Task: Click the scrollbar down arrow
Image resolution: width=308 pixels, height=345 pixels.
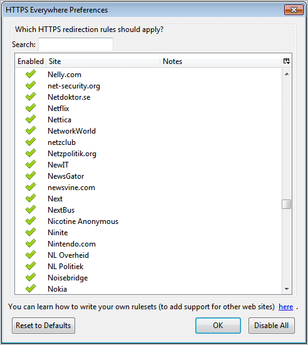Action: pos(287,289)
